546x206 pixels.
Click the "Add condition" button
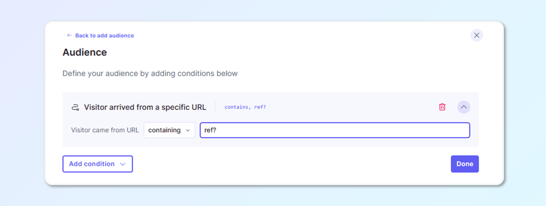[92, 164]
